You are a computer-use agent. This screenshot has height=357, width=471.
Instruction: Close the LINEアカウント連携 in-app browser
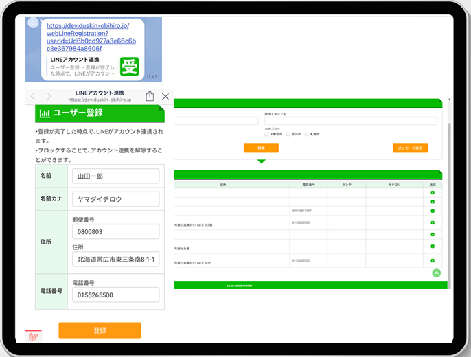[165, 96]
